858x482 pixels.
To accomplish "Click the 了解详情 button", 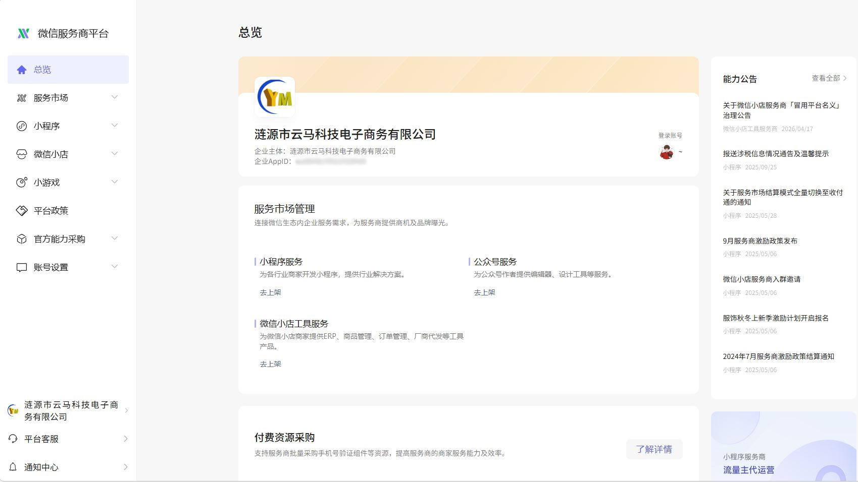I will tap(654, 449).
